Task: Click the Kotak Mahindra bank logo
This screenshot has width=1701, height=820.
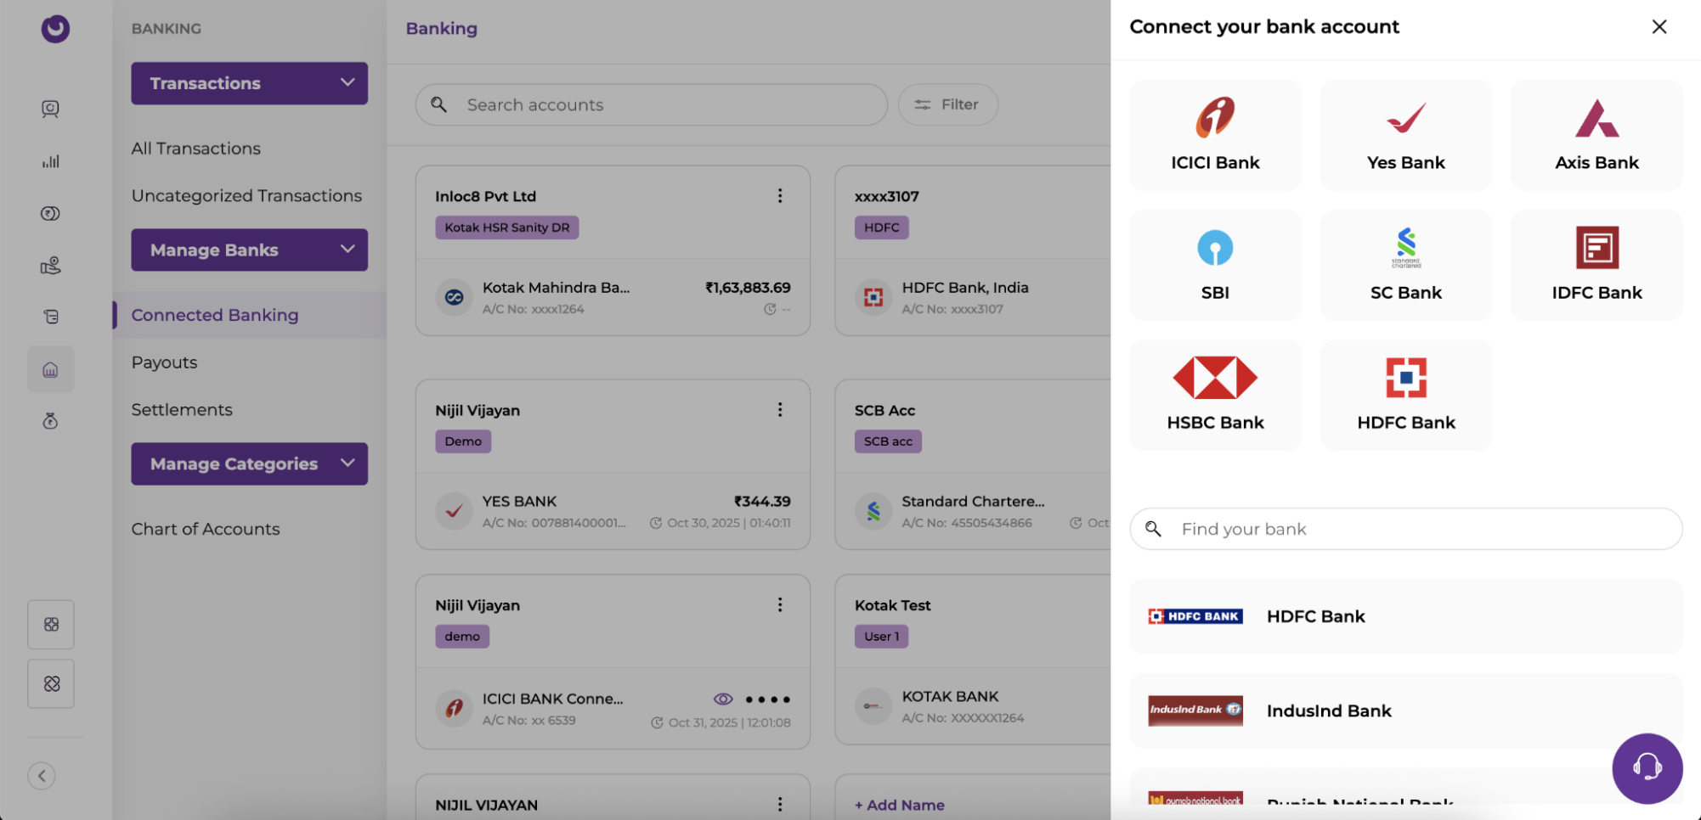Action: 454,298
